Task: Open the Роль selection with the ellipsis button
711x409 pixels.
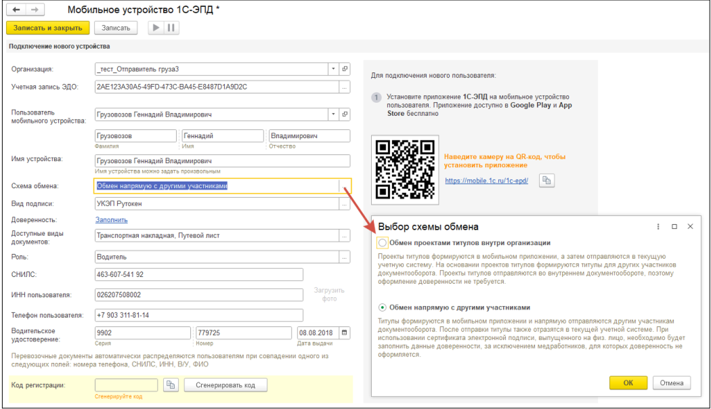Action: coord(345,257)
